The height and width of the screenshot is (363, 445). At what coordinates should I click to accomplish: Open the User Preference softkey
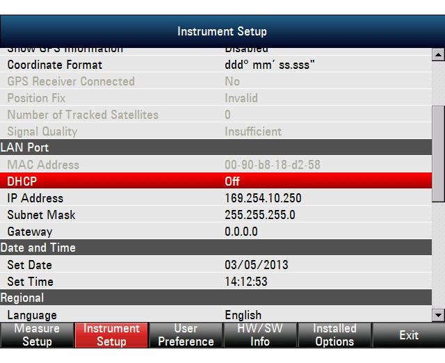pos(186,335)
